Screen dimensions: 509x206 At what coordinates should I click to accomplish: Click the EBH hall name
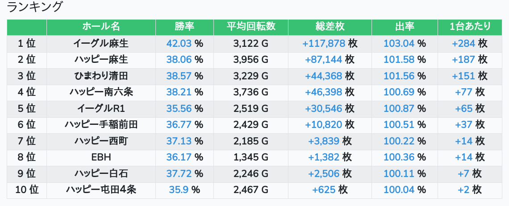(101, 157)
